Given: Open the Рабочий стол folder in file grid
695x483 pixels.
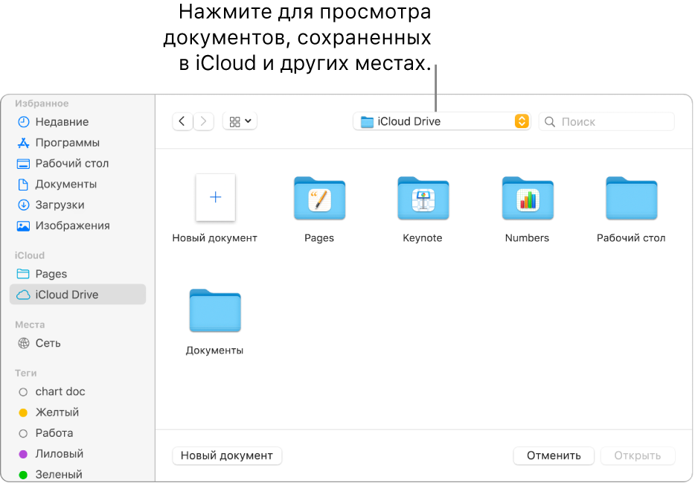Looking at the screenshot, I should click(631, 199).
